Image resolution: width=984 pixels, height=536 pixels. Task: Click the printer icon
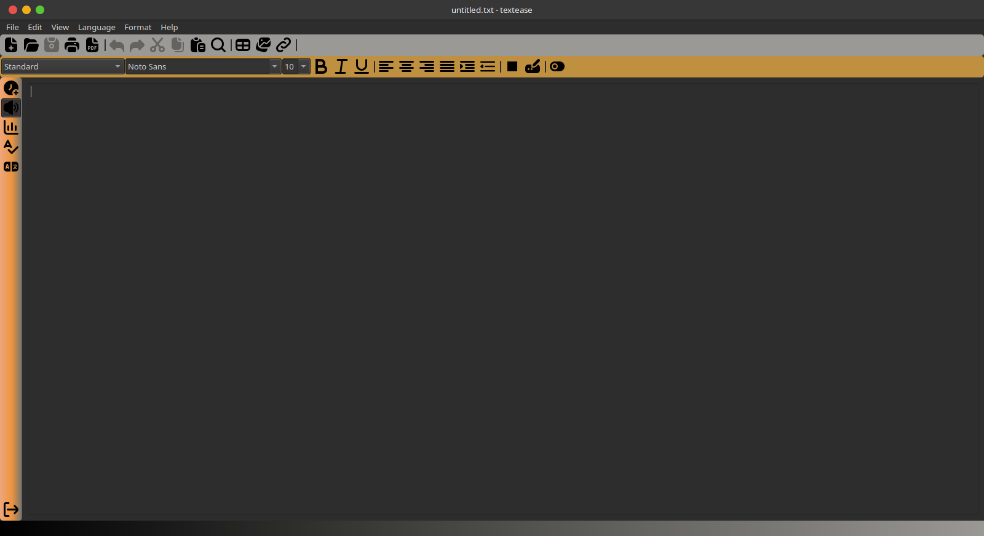(x=72, y=45)
